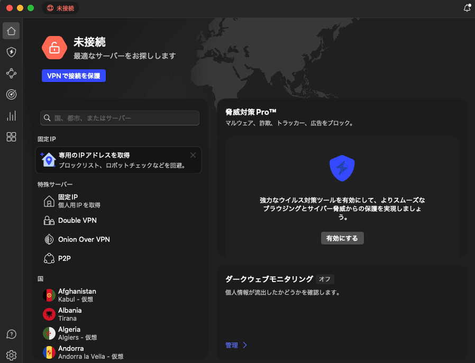Open Threat Protection shield icon in sidebar
This screenshot has width=475, height=363.
(x=11, y=52)
